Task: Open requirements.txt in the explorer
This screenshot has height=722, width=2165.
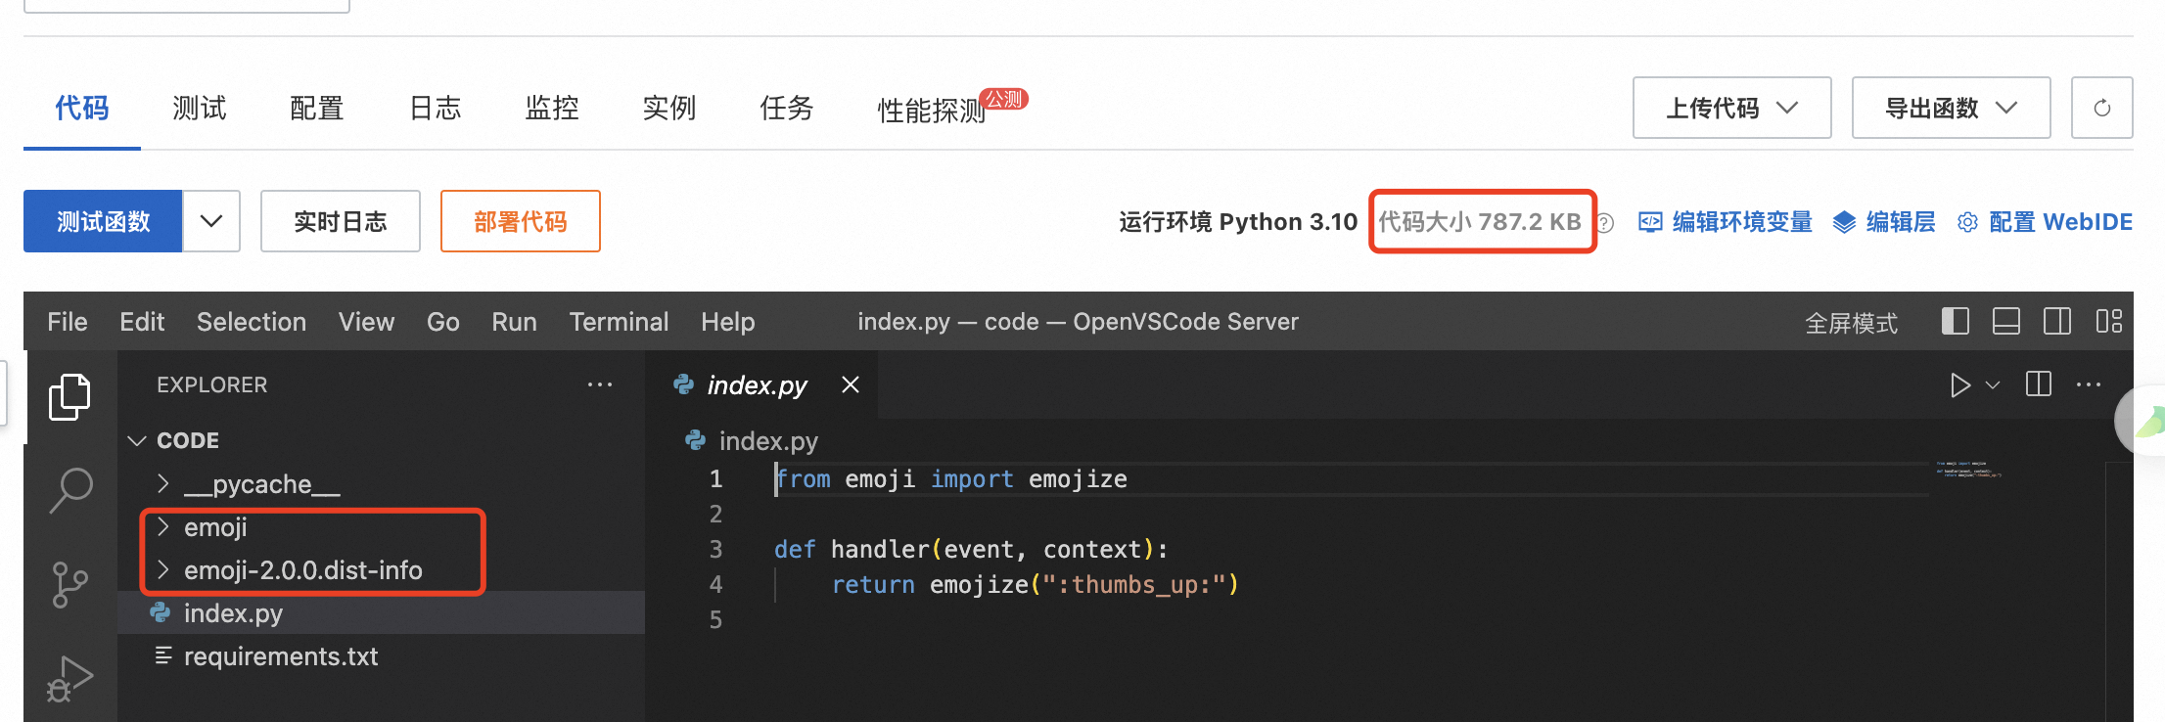Action: (x=280, y=656)
